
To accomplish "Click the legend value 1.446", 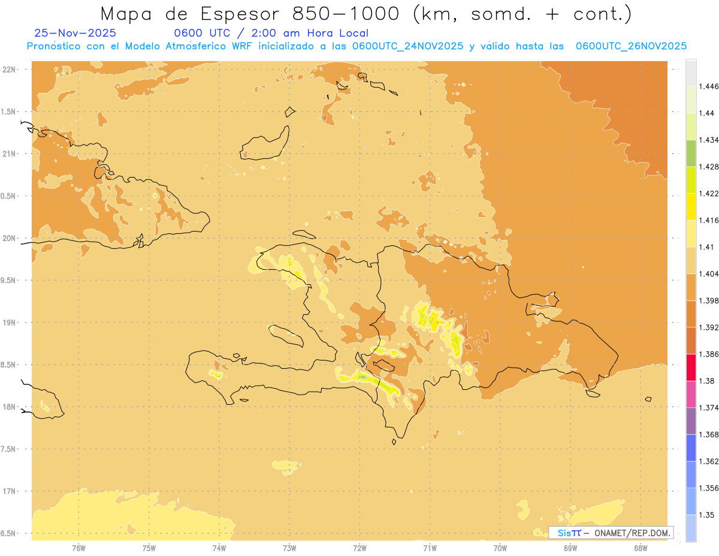I will click(x=709, y=86).
